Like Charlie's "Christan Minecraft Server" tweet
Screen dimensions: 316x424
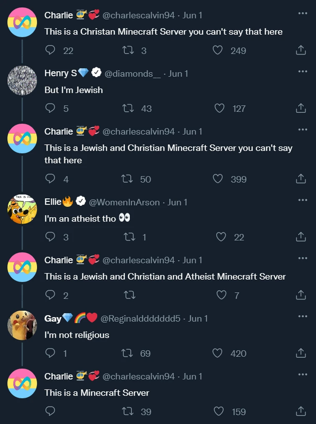pyautogui.click(x=217, y=50)
